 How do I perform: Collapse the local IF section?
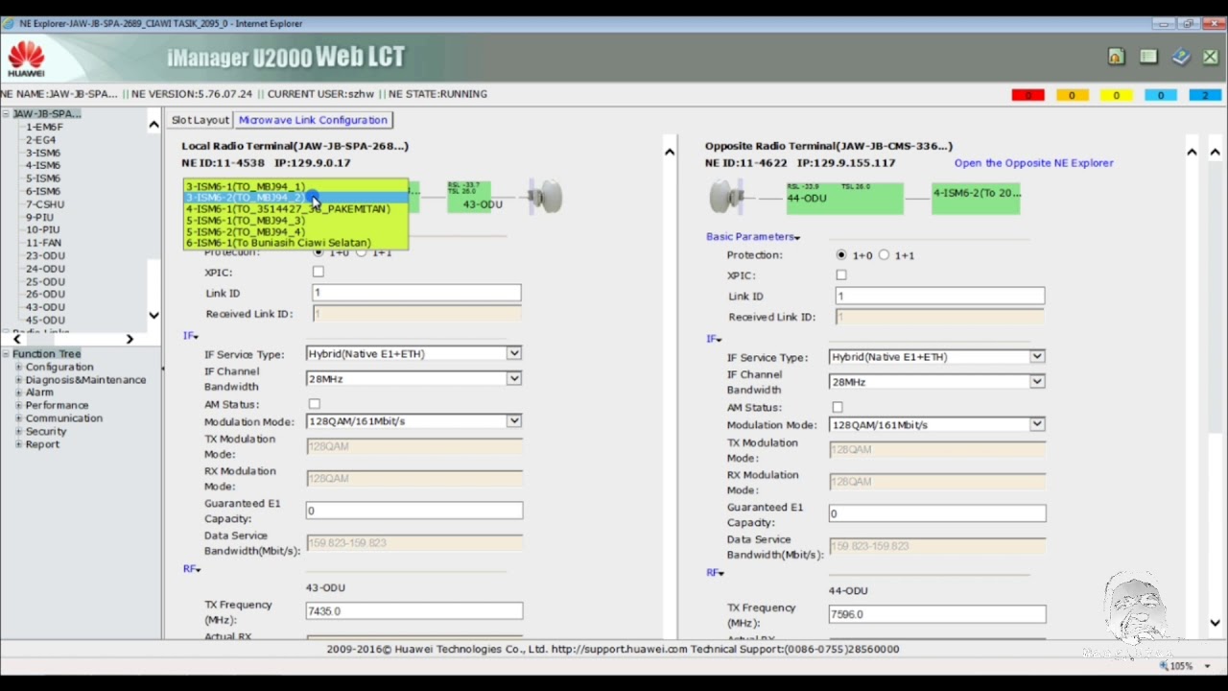(x=191, y=336)
